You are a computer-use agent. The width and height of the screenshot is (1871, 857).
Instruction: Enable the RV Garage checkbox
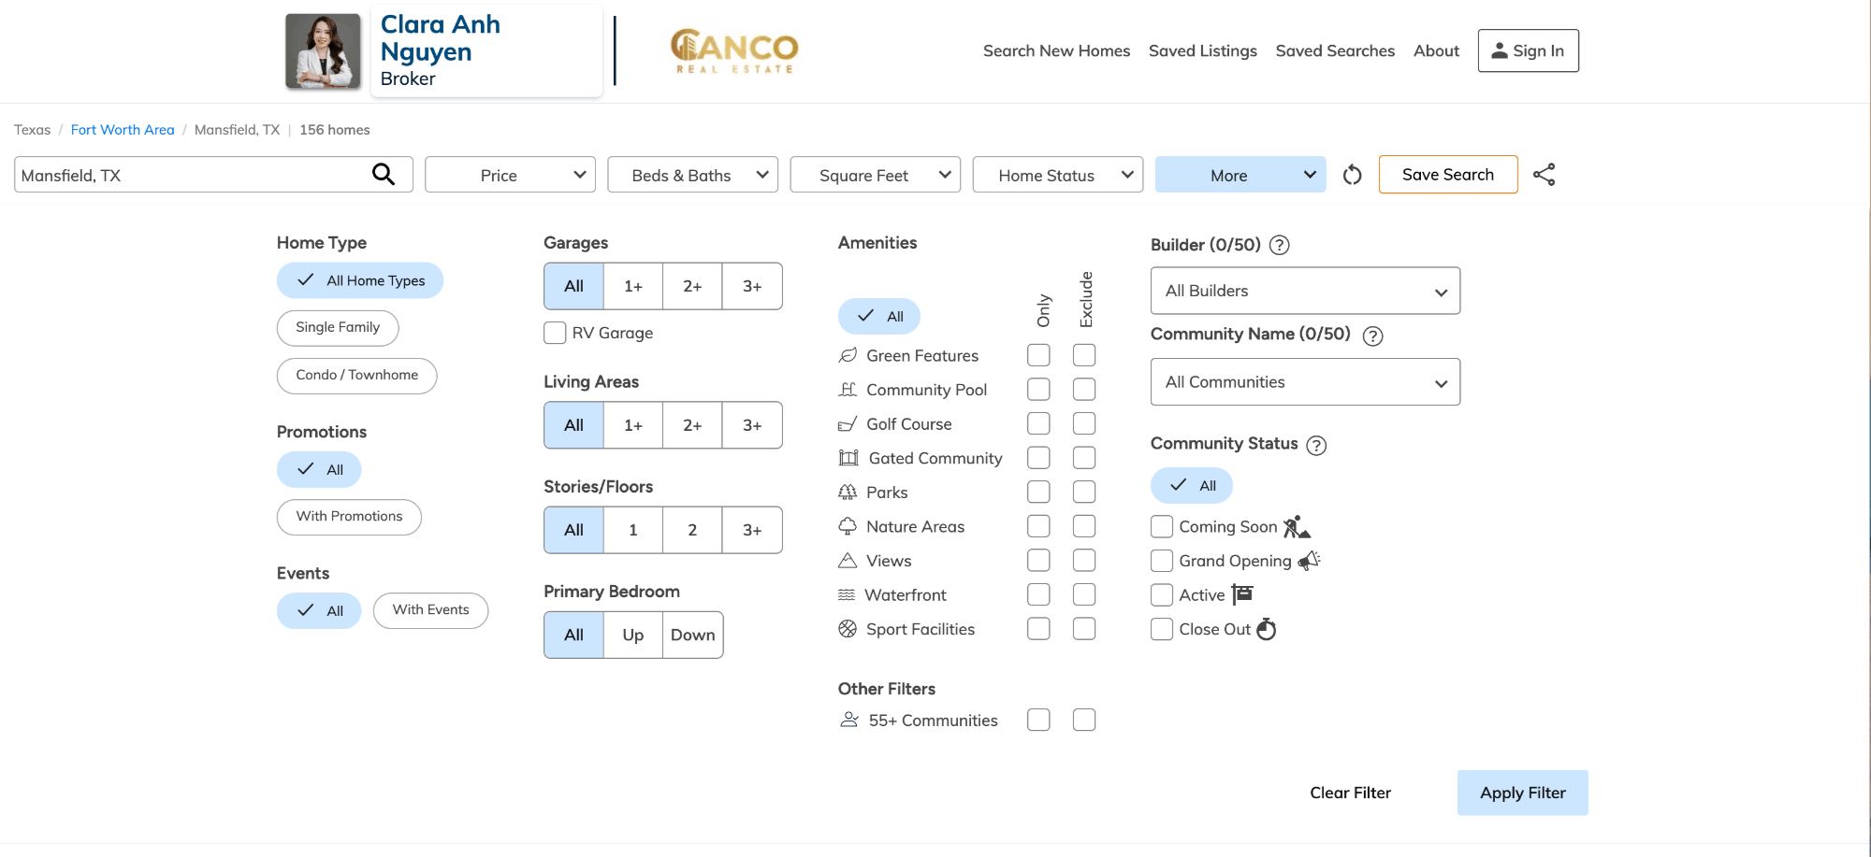(555, 333)
